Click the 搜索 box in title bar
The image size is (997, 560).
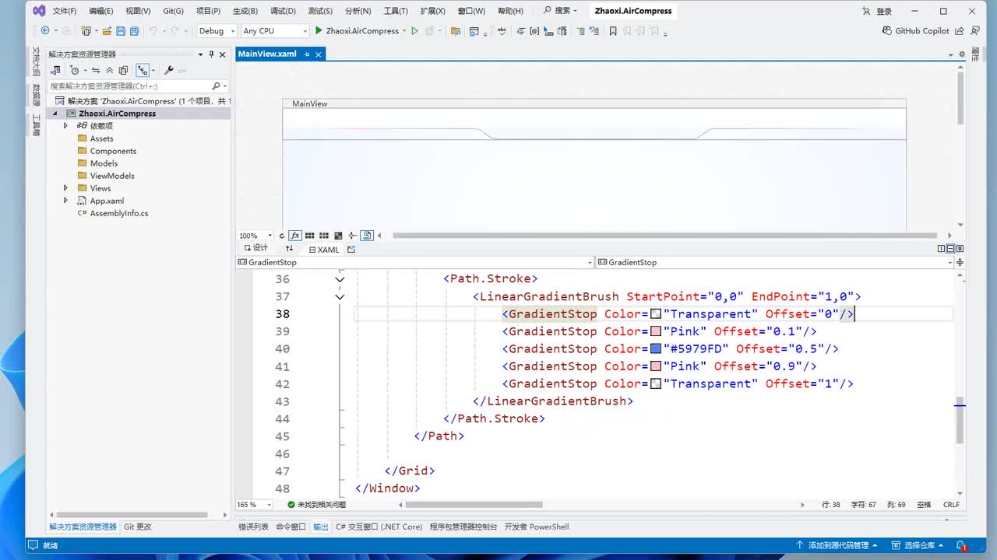(x=560, y=11)
